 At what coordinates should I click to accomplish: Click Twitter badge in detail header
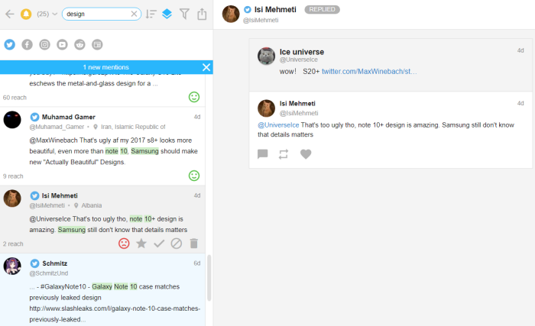(x=248, y=10)
